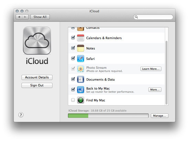Viewport: 189px width, 141px height.
Task: Click the 'Photo Stream' label
Action: 97,68
